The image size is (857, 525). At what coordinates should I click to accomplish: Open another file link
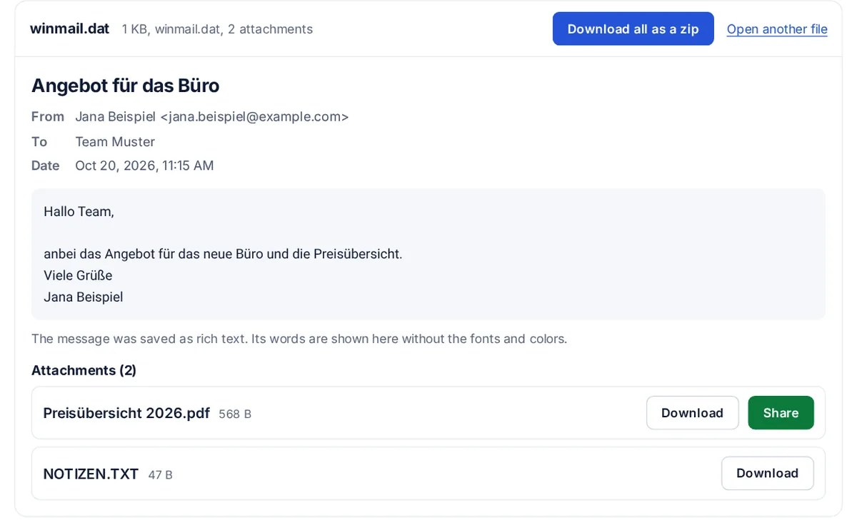pyautogui.click(x=777, y=29)
